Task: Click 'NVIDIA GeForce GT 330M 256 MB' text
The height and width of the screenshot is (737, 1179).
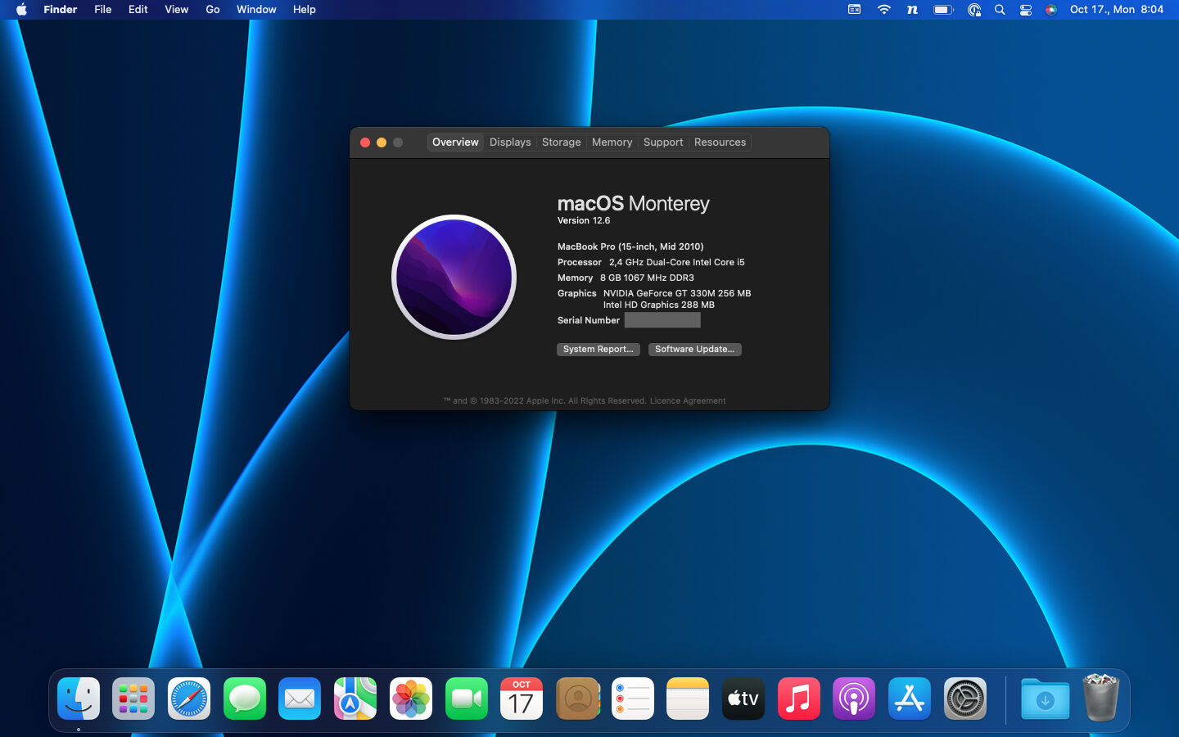Action: click(677, 293)
